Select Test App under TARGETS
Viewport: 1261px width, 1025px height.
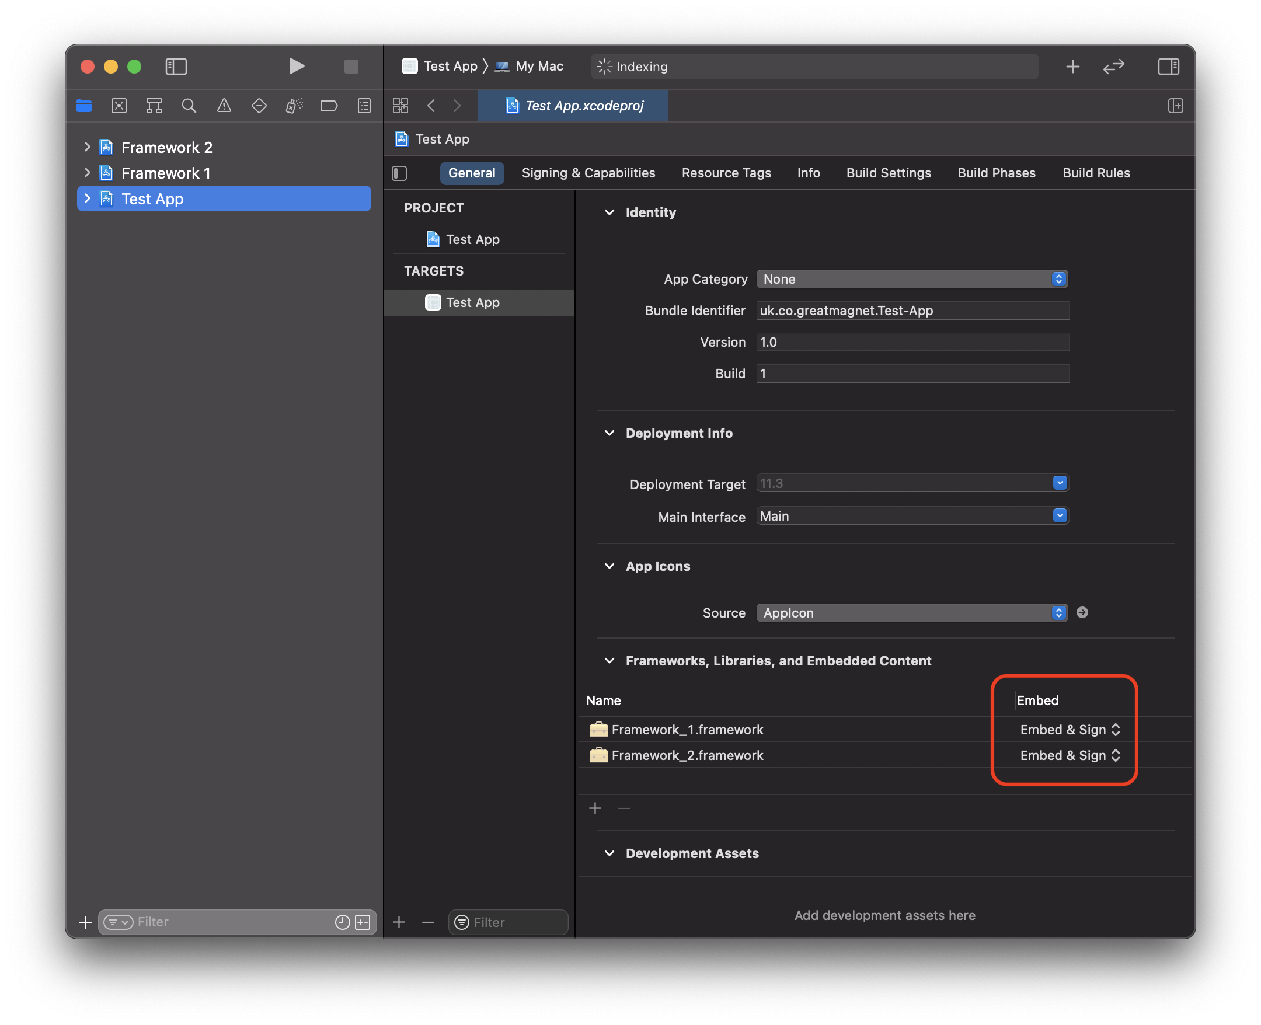(x=479, y=302)
